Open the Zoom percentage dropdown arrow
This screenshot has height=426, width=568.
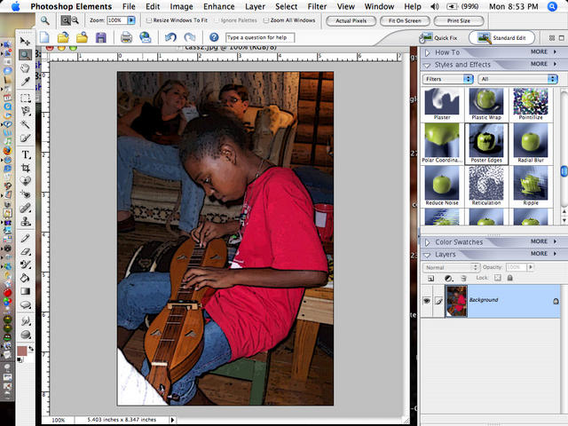131,20
